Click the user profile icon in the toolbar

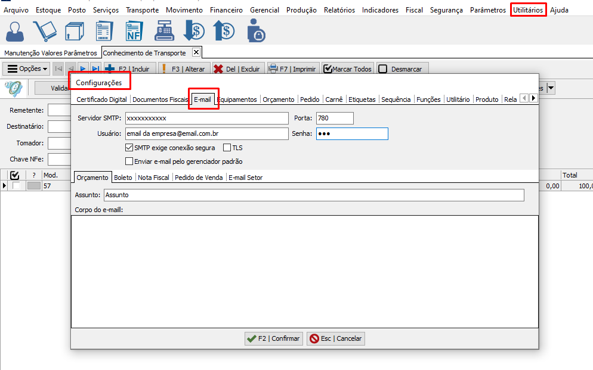click(x=16, y=31)
